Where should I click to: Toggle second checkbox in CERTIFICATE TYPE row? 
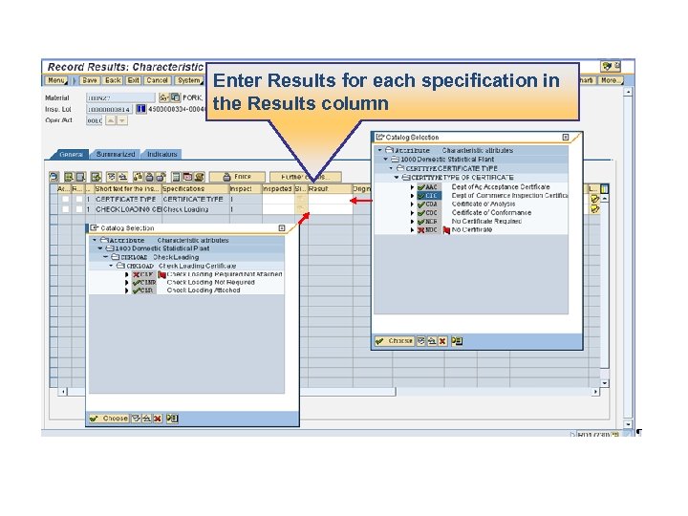79,199
